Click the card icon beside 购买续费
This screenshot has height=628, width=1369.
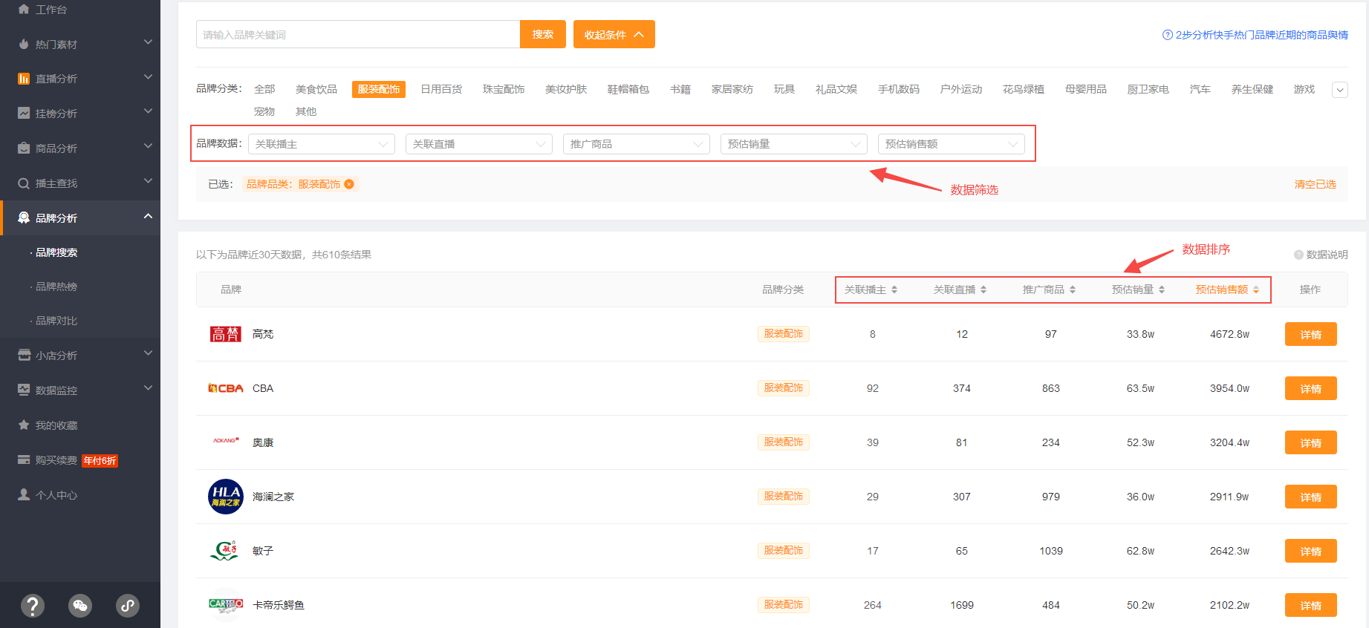(24, 459)
